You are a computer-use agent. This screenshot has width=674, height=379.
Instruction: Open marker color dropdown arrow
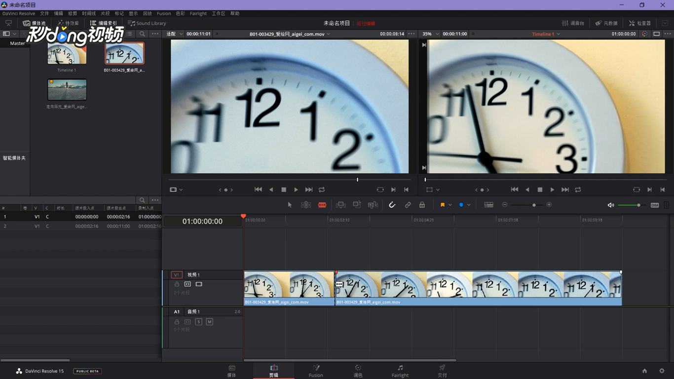tap(469, 205)
